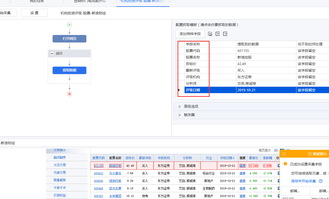Switch to the 我的任务 tab
Viewport: 329px width, 199px height.
(x=37, y=1)
